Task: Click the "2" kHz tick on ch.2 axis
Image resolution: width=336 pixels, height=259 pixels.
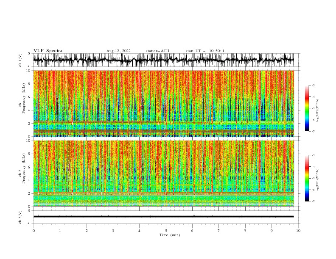Action: [x=30, y=193]
